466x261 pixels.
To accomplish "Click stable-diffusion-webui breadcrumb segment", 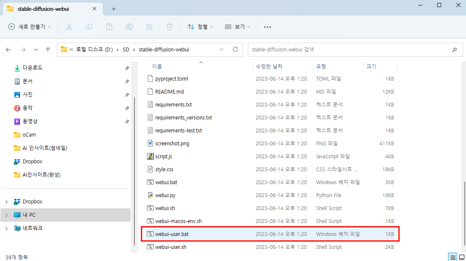I will pyautogui.click(x=164, y=49).
